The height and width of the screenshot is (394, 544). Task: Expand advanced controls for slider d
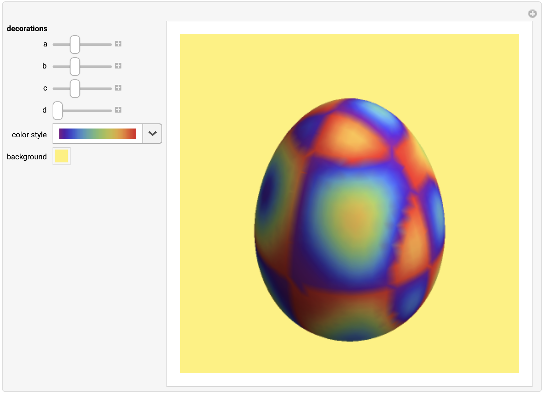[x=118, y=110]
